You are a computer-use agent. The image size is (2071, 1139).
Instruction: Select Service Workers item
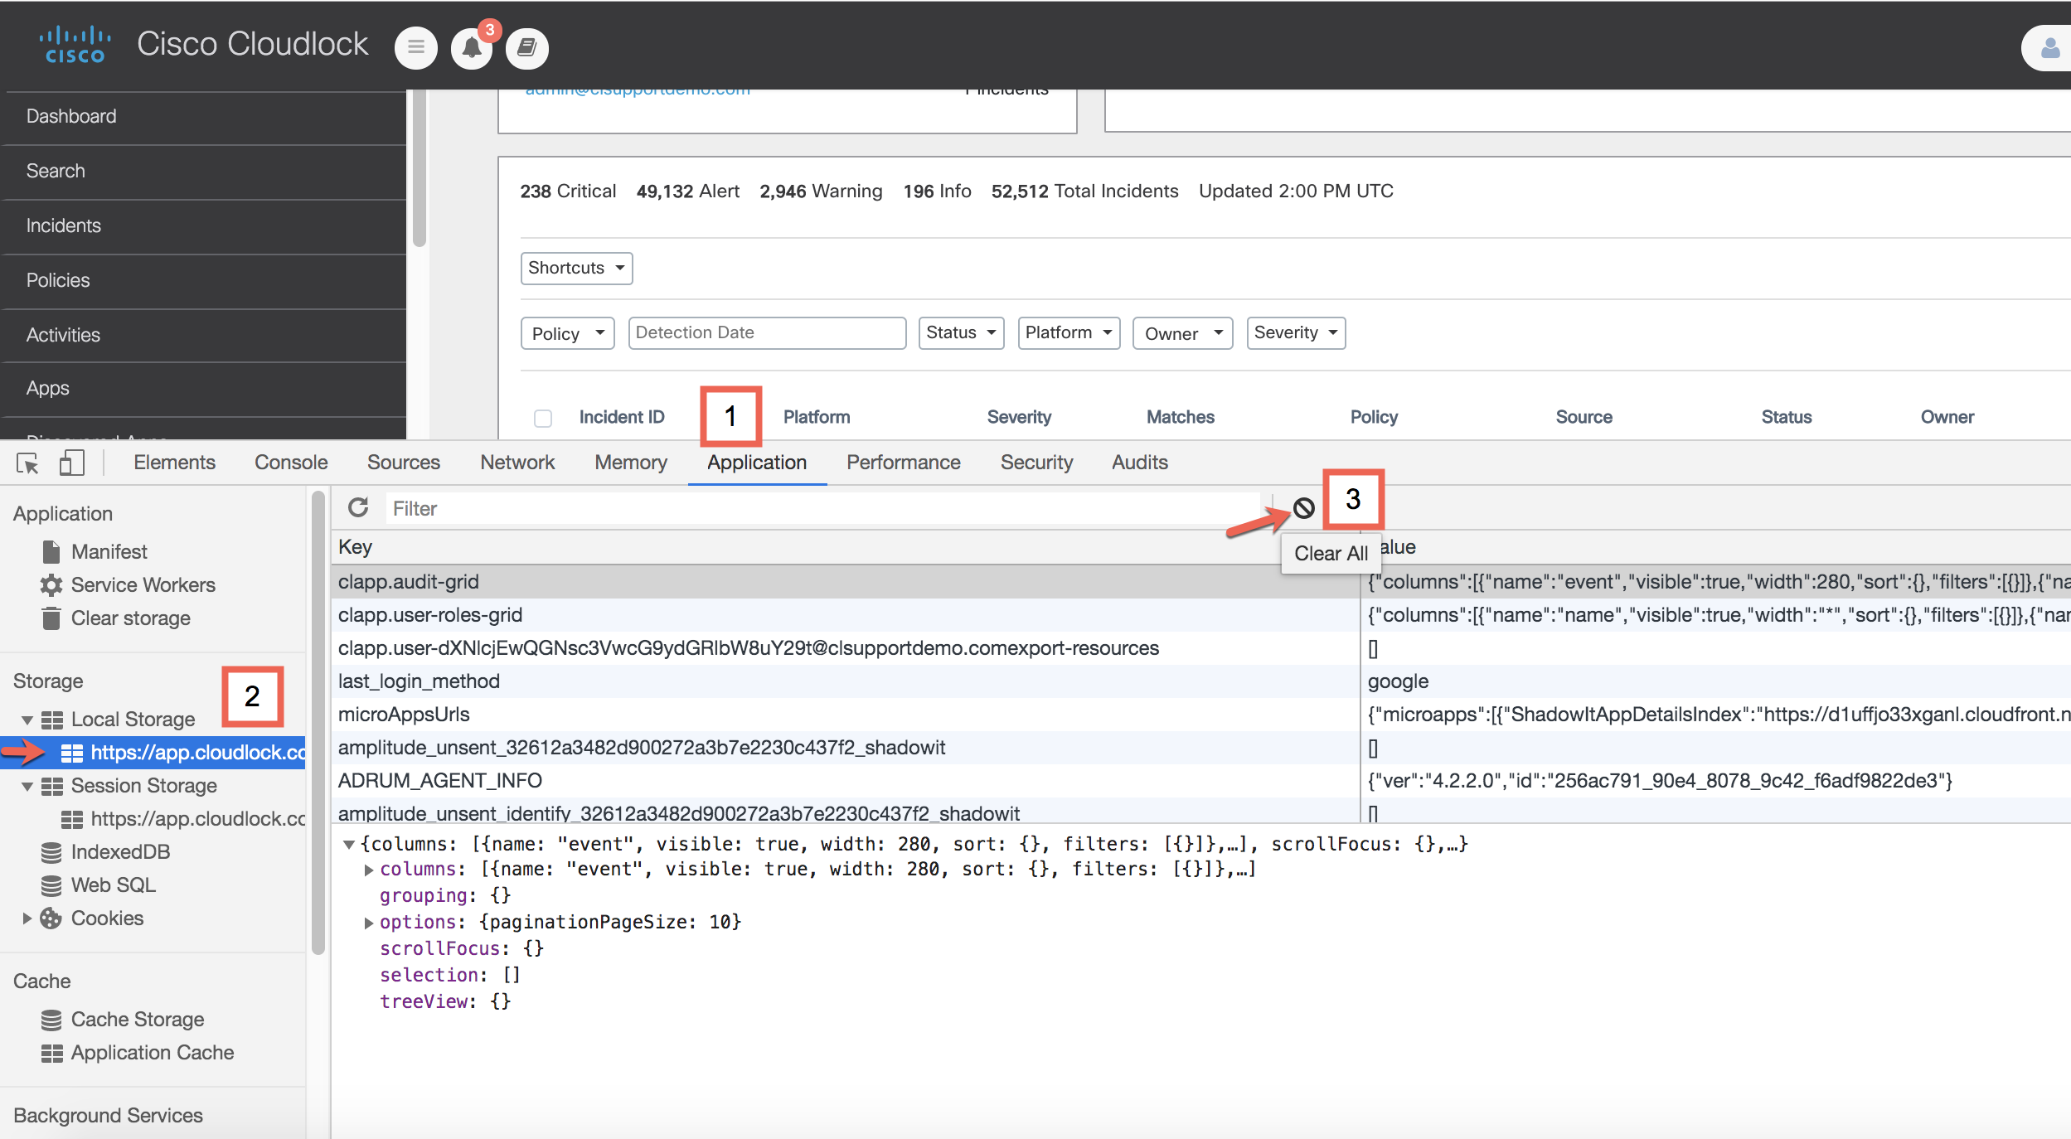tap(143, 584)
